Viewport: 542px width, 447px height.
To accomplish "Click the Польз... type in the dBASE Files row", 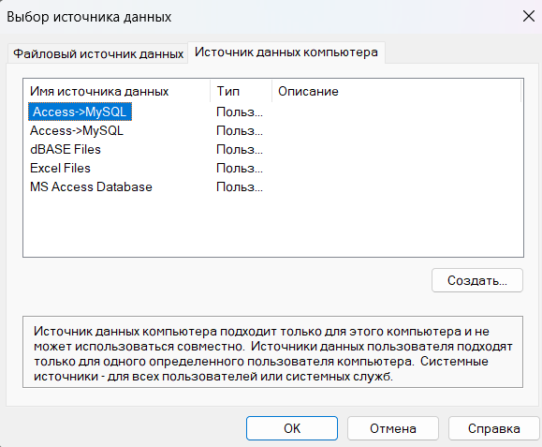I will (x=240, y=149).
